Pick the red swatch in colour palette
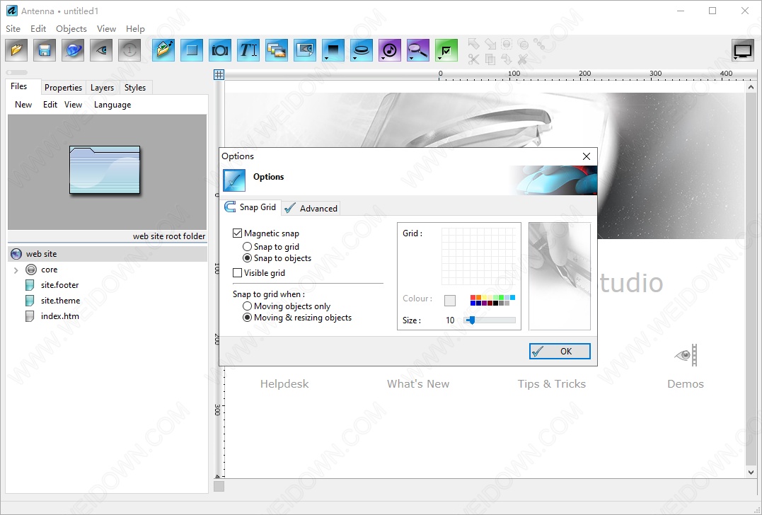Image resolution: width=762 pixels, height=515 pixels. click(x=473, y=297)
